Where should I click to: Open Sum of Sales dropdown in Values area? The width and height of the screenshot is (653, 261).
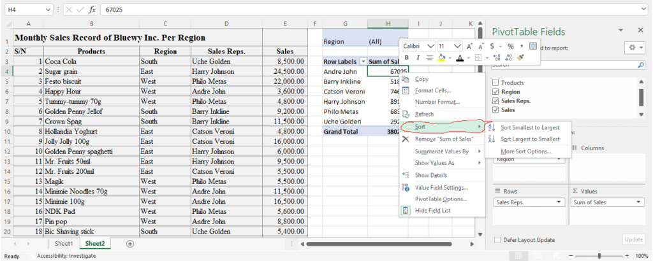638,202
